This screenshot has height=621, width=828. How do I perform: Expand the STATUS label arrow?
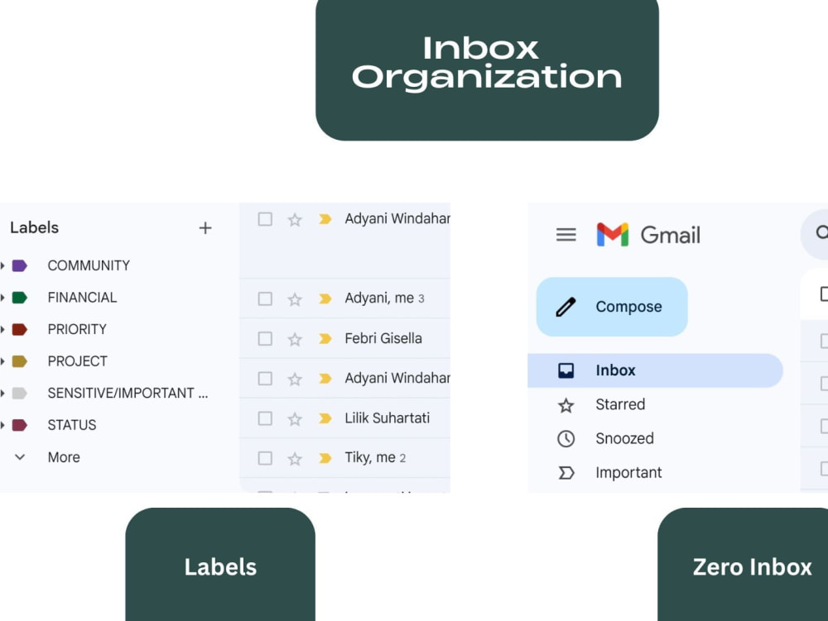pyautogui.click(x=2, y=425)
